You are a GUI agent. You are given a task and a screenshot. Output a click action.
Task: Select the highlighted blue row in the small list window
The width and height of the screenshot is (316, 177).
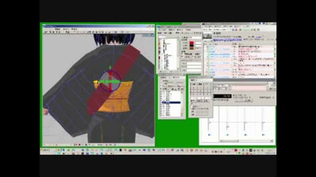171,103
